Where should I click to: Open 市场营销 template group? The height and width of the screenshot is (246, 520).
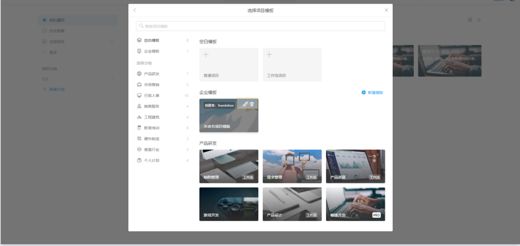point(163,85)
